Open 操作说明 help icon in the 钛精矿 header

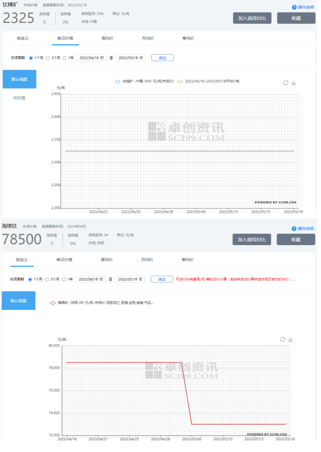[294, 8]
